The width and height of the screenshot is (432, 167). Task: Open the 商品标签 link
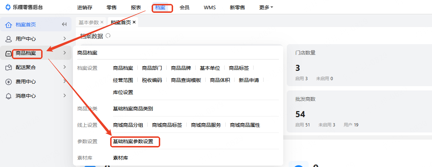click(x=239, y=68)
